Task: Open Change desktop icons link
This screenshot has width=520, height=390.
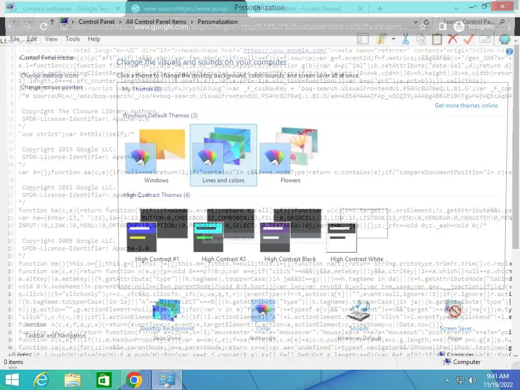Action: [49, 76]
